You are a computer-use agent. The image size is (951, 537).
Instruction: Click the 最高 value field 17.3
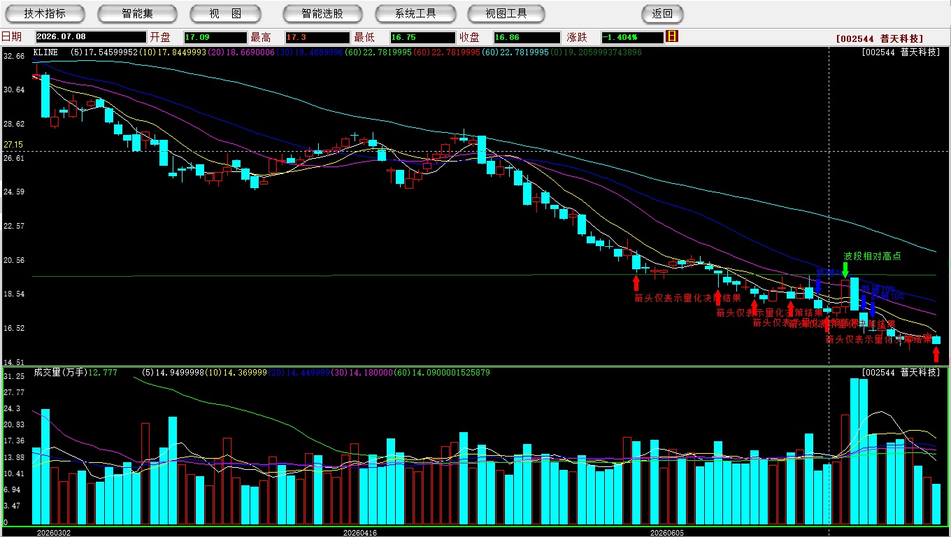(x=317, y=37)
